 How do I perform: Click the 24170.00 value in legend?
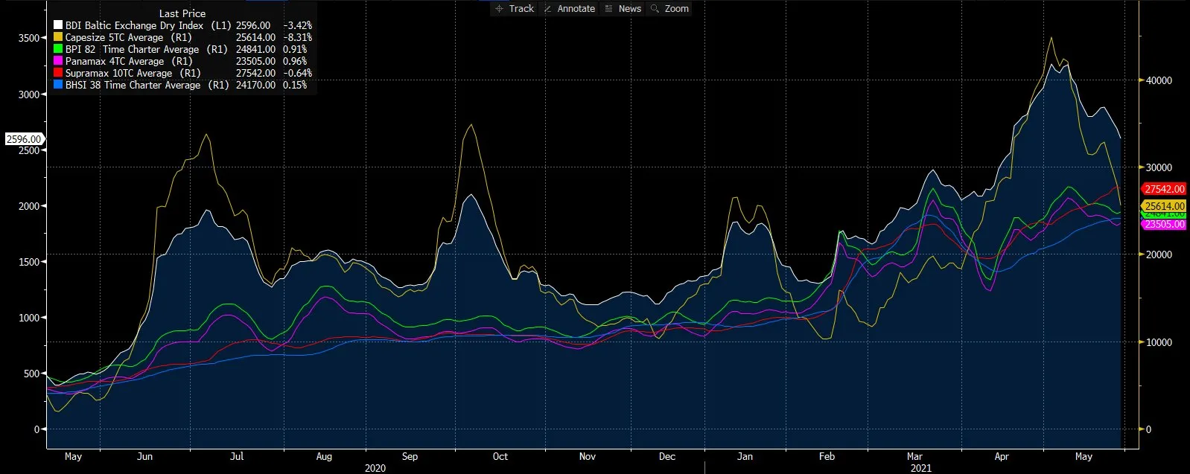click(x=255, y=85)
